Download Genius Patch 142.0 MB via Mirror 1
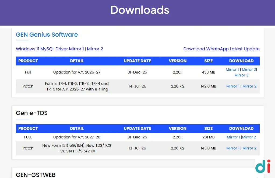 point(233,86)
